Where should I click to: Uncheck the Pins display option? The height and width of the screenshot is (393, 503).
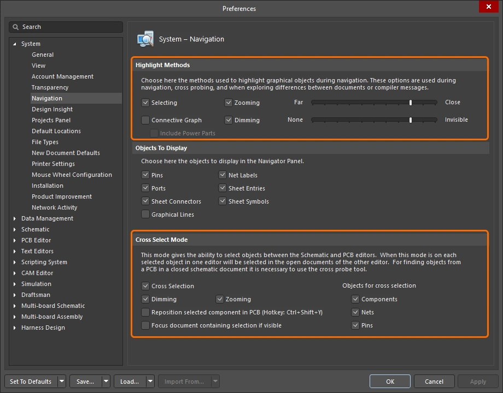click(145, 175)
